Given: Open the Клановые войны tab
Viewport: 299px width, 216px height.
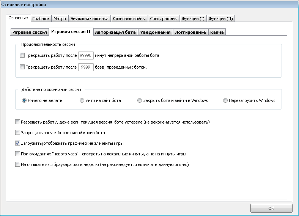Looking at the screenshot, I should pyautogui.click(x=129, y=19).
